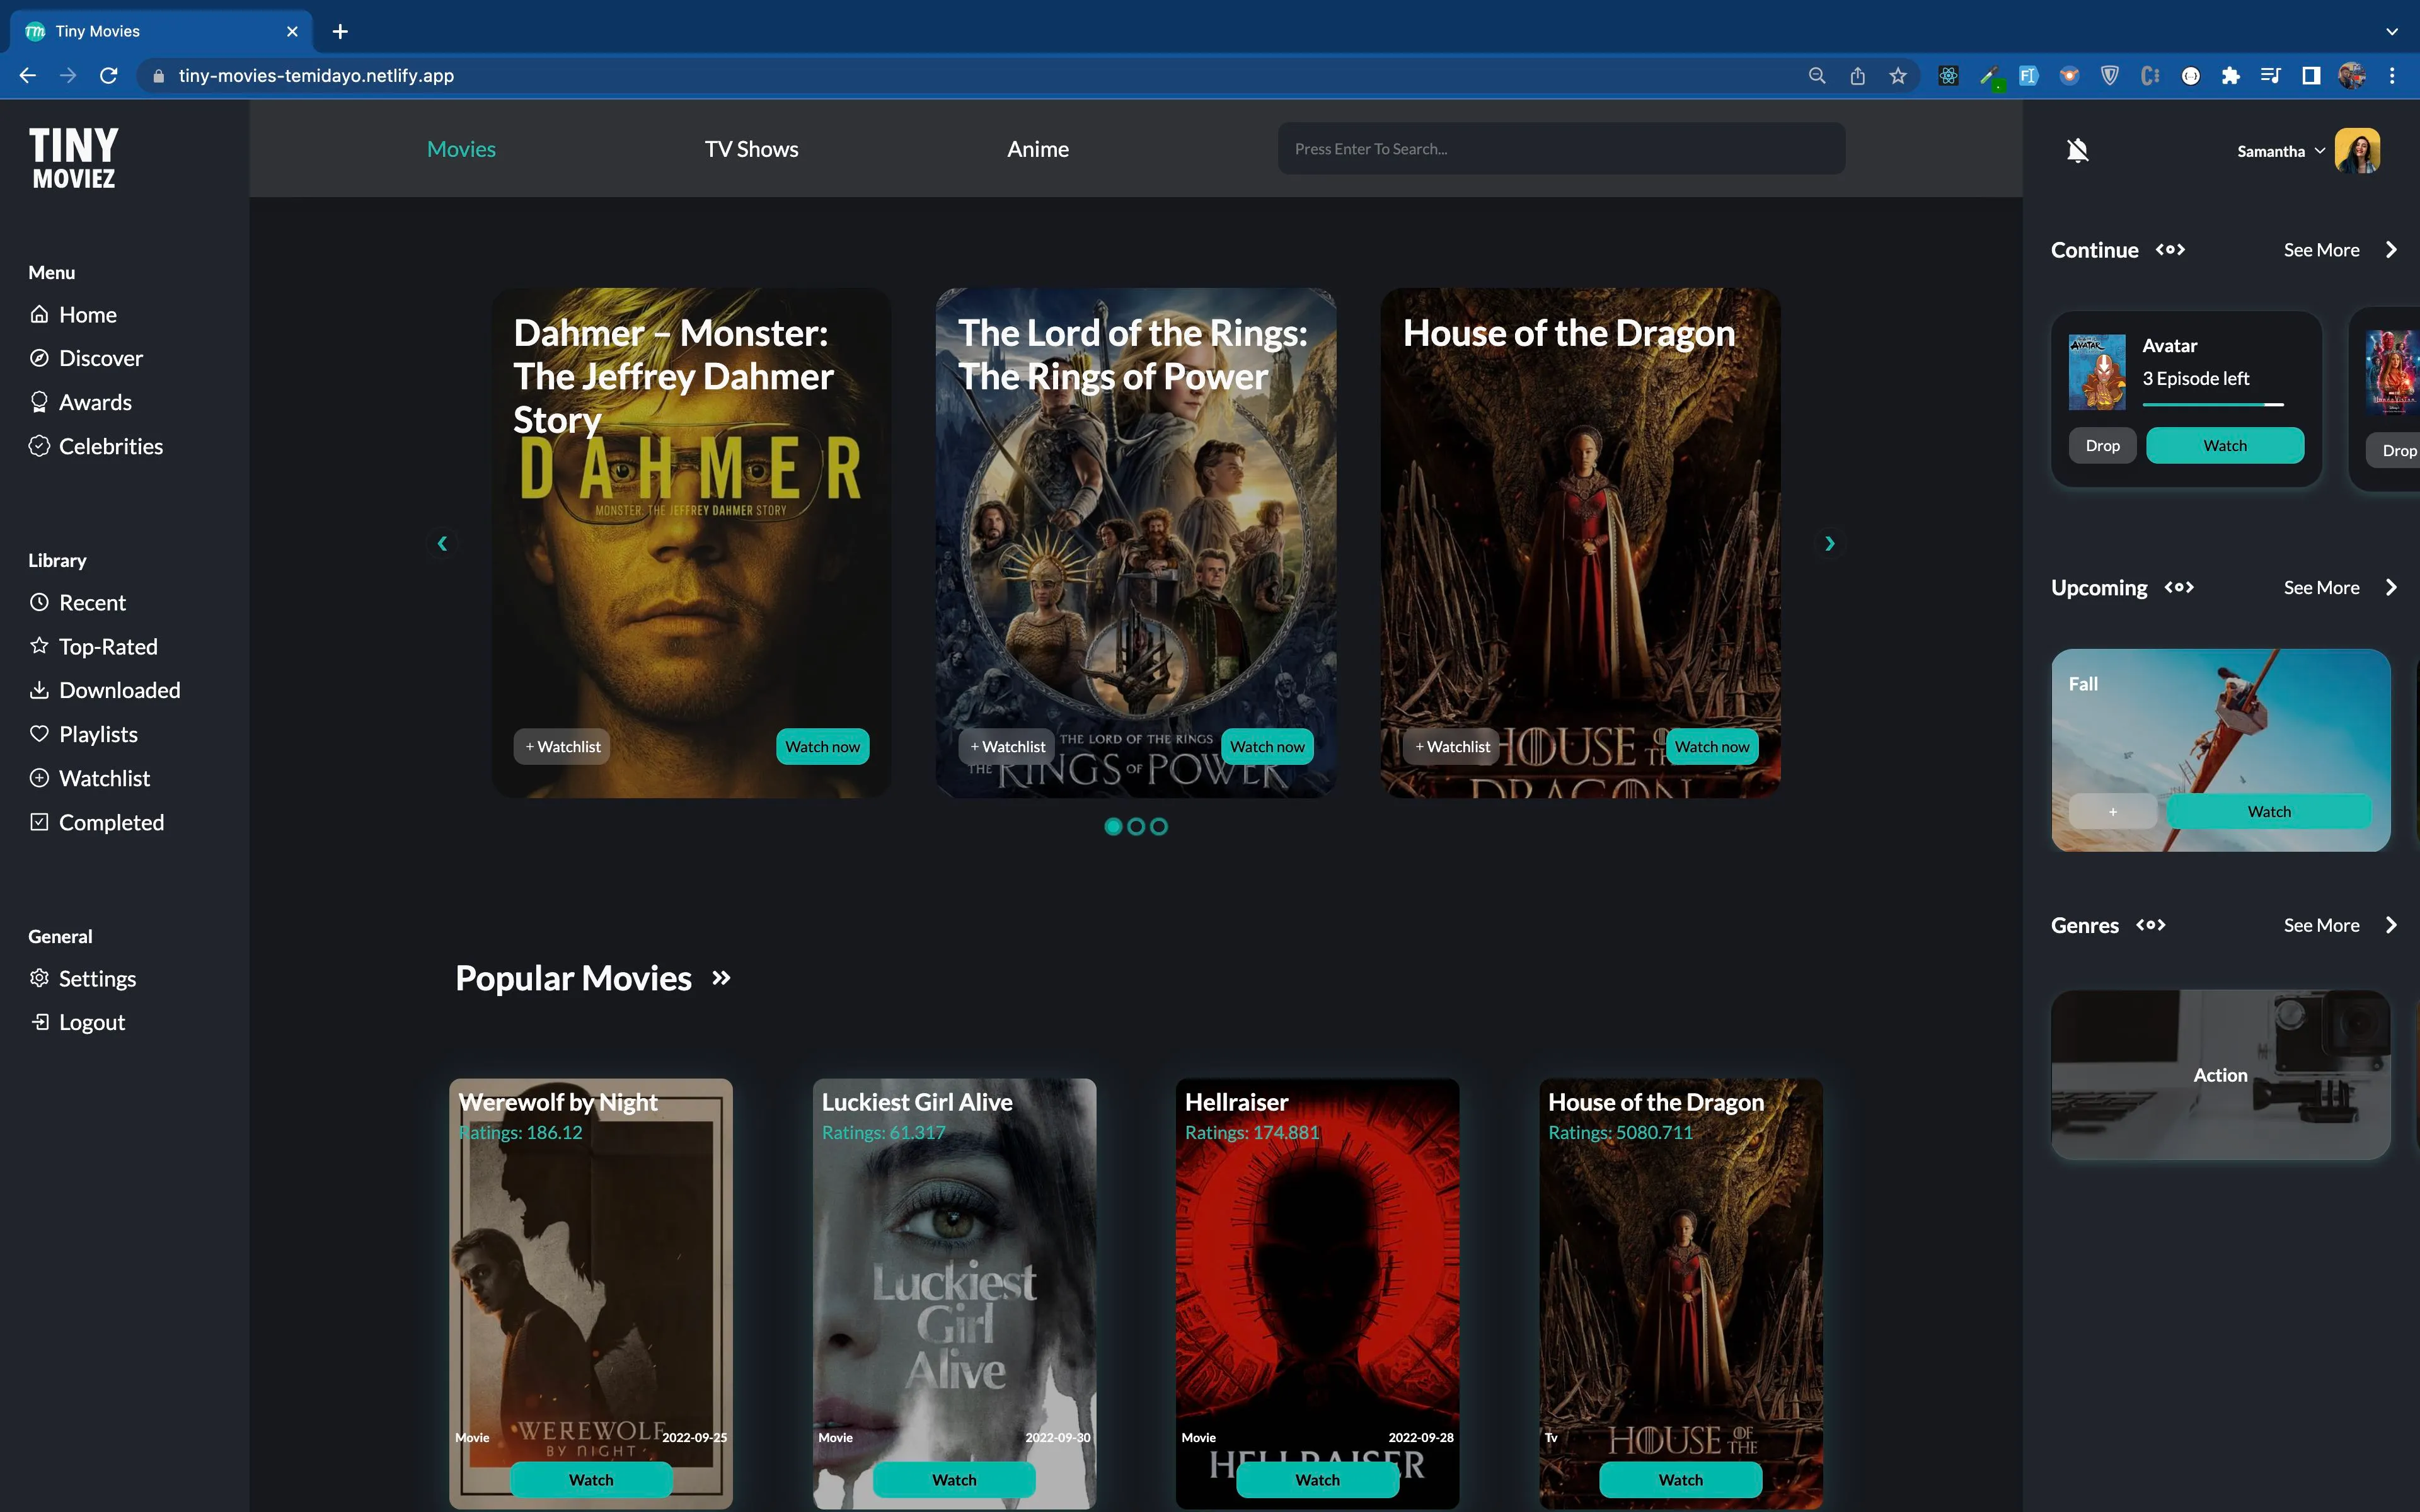2420x1512 pixels.
Task: Open the tab search chevron in browser
Action: point(2392,31)
